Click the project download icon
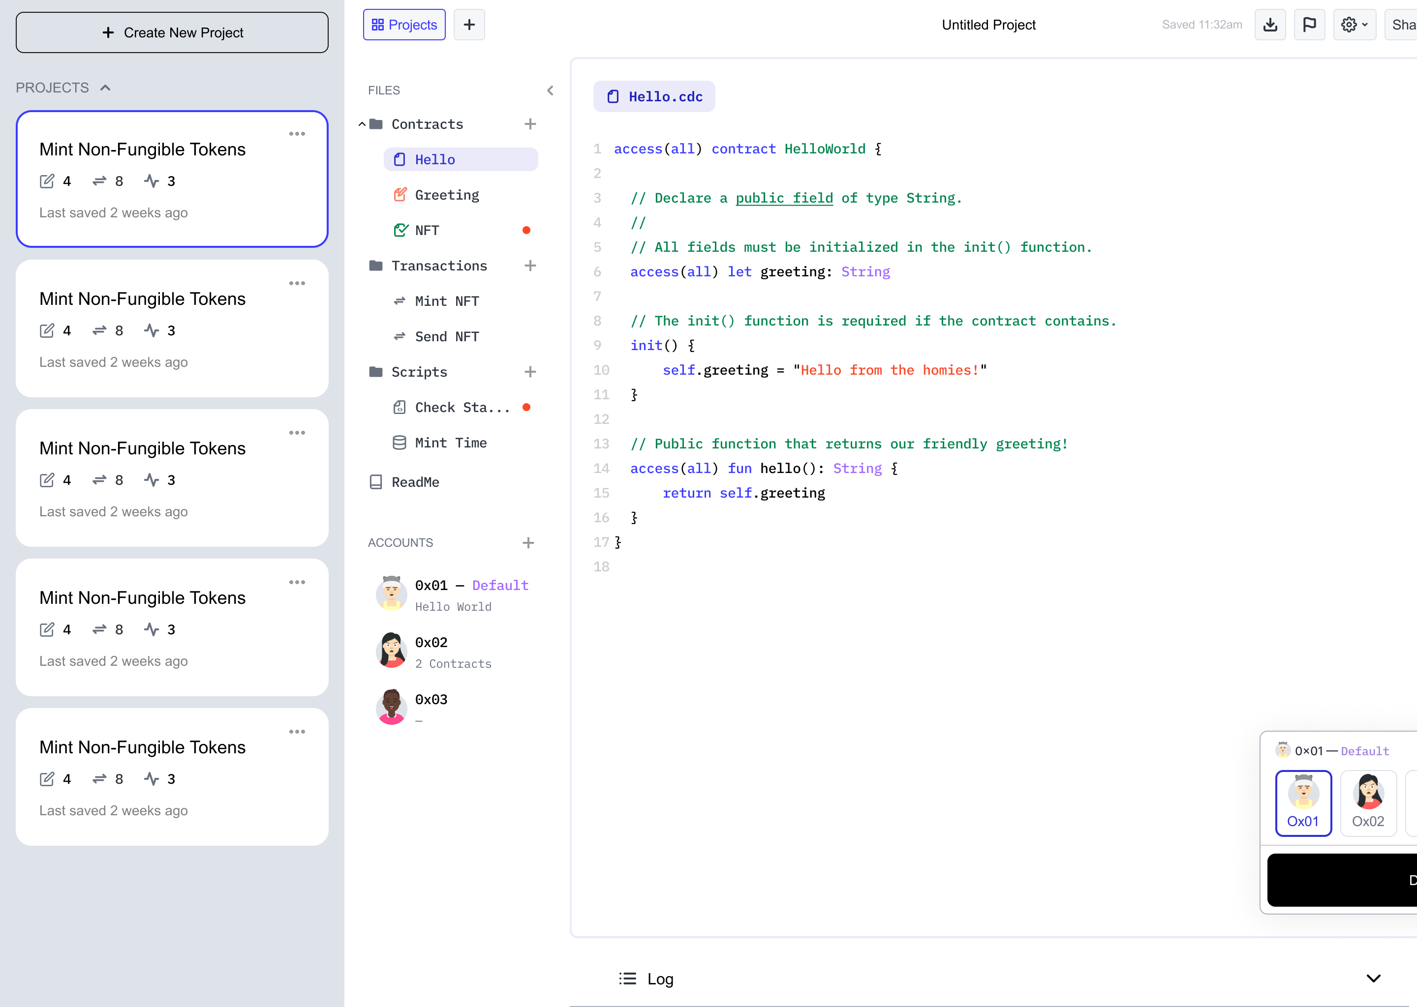Screen dimensions: 1417x1007 pos(1270,24)
